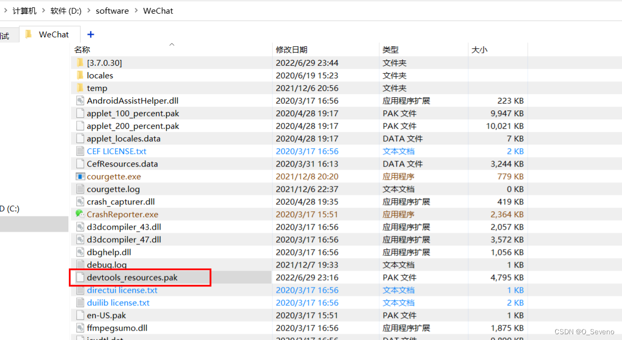The width and height of the screenshot is (622, 340).
Task: Click courgette.log document icon
Action: point(80,189)
